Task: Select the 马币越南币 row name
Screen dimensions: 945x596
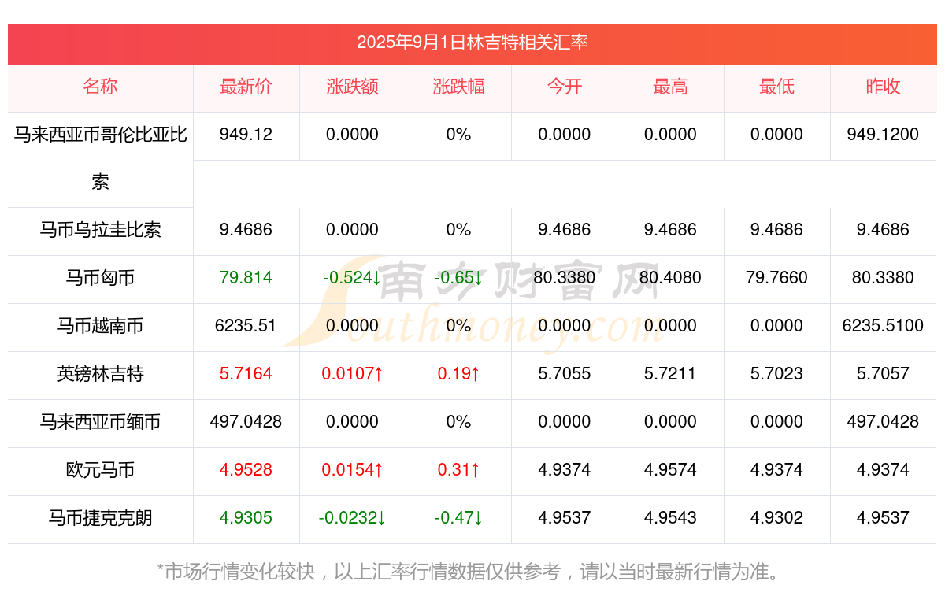Action: (x=100, y=326)
